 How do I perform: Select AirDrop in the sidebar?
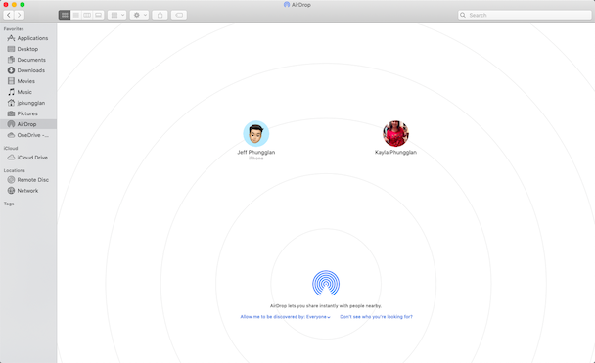point(28,124)
